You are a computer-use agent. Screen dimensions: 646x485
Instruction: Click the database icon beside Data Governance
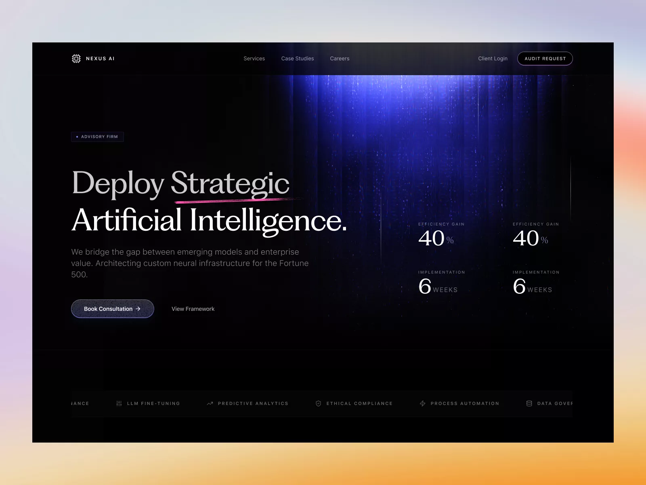point(529,403)
